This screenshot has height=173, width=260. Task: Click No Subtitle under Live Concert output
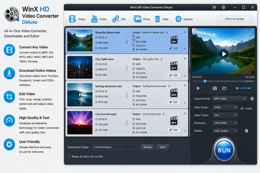click(x=141, y=132)
